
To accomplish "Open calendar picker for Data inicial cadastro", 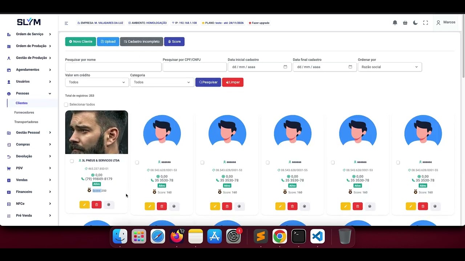I will click(285, 67).
